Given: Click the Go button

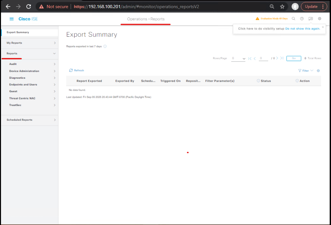Looking at the screenshot, I should click(x=294, y=58).
